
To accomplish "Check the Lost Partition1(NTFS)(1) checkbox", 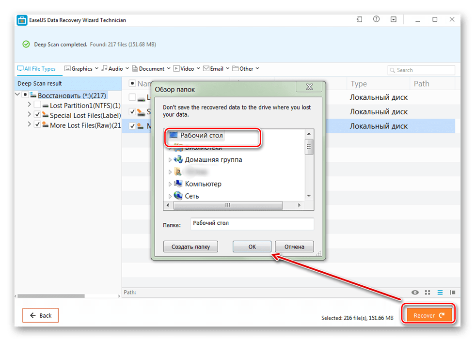I will tap(37, 105).
